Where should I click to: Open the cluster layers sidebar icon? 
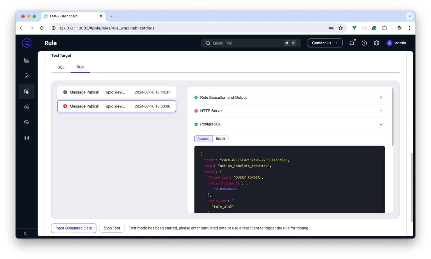pos(27,138)
